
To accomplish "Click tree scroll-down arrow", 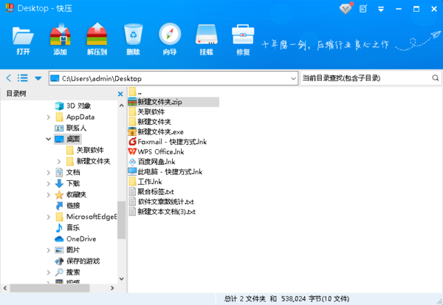I will tap(122, 279).
